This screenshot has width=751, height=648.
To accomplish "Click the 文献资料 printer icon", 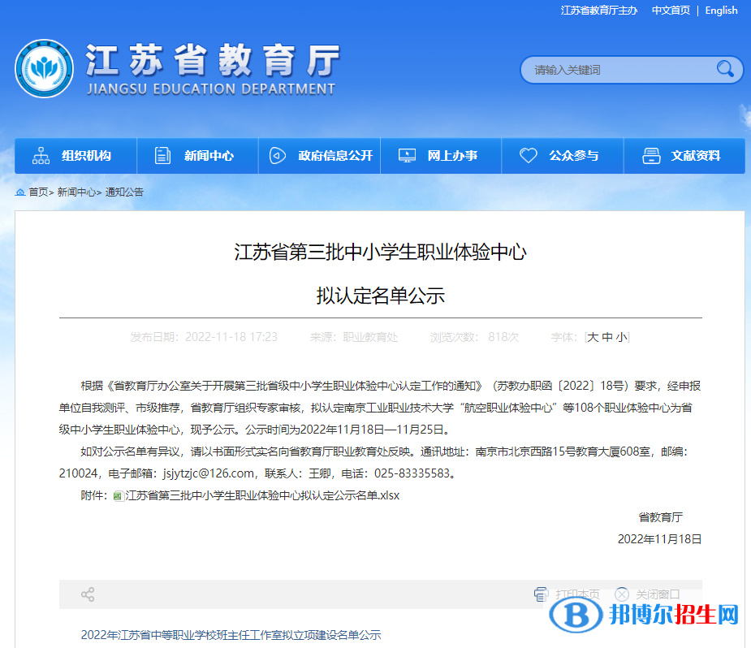I will (x=651, y=156).
